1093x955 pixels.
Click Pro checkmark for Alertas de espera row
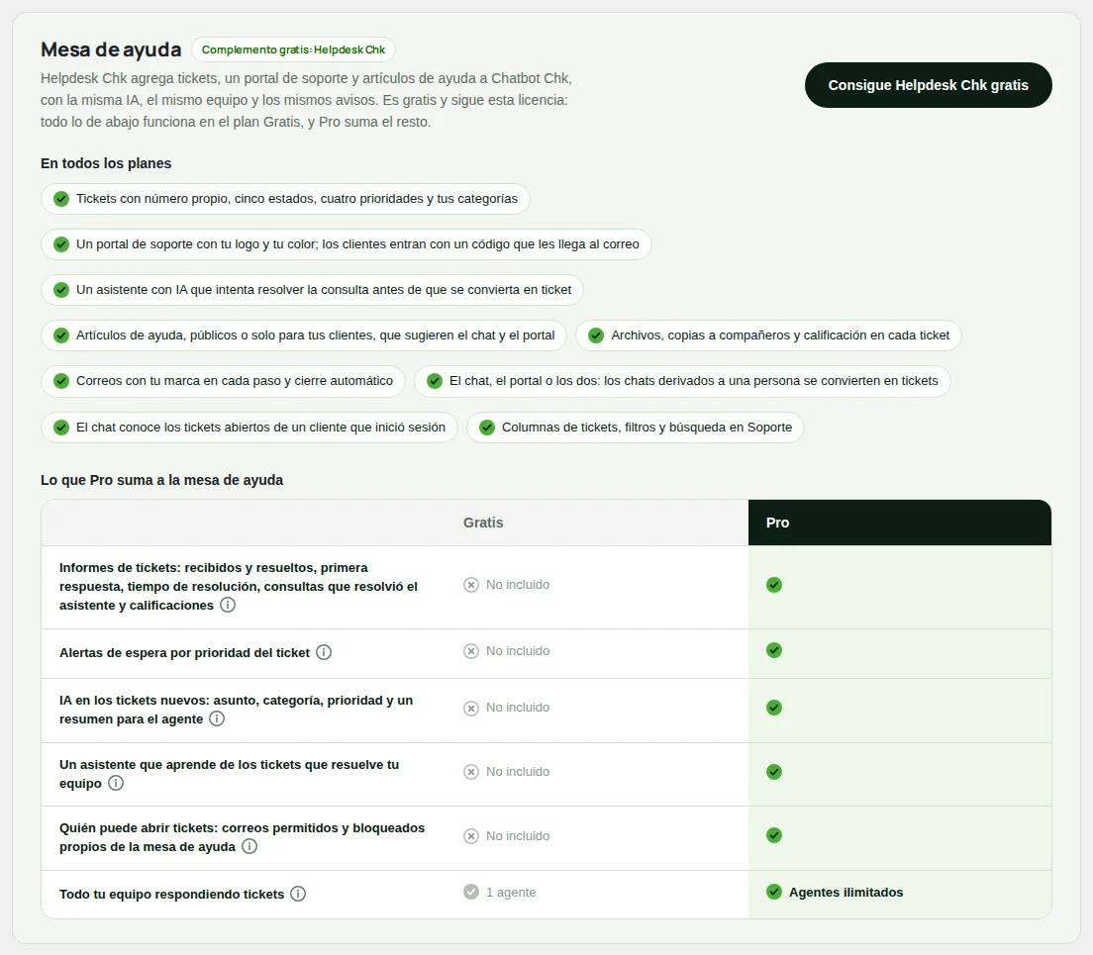[x=774, y=650]
